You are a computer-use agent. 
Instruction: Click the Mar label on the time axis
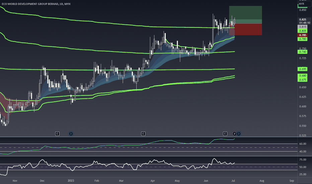(121, 181)
